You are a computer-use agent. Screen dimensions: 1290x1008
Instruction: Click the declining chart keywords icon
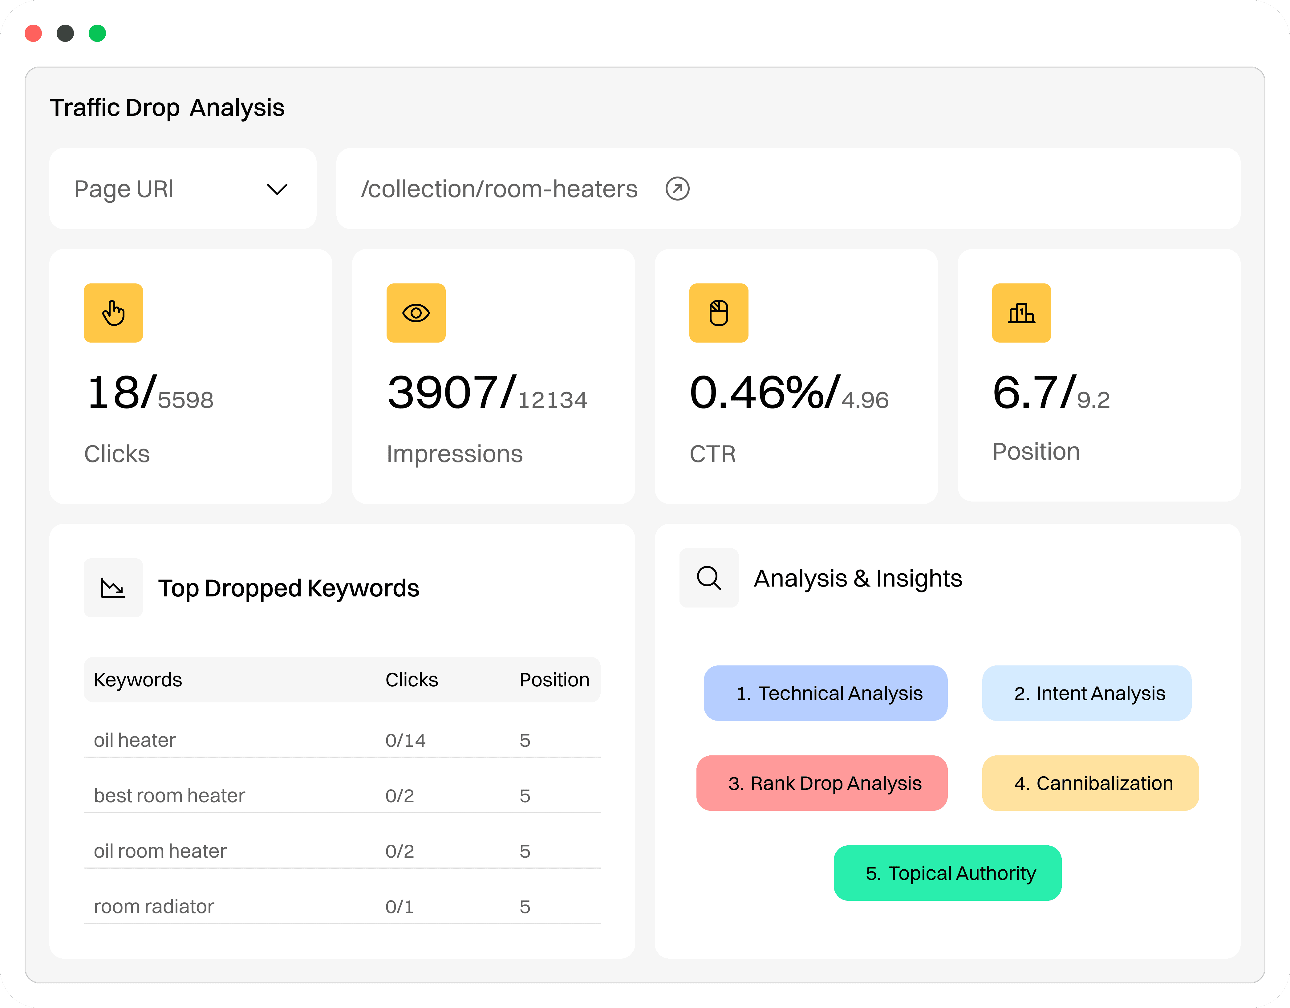[113, 588]
